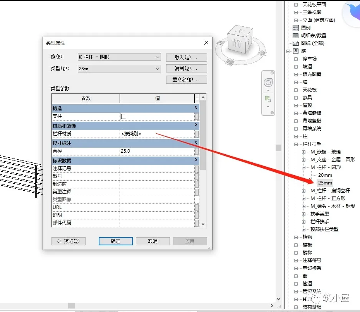Click the 复制(D) button

(187, 68)
